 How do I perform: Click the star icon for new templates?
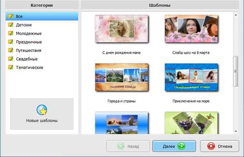[42, 110]
